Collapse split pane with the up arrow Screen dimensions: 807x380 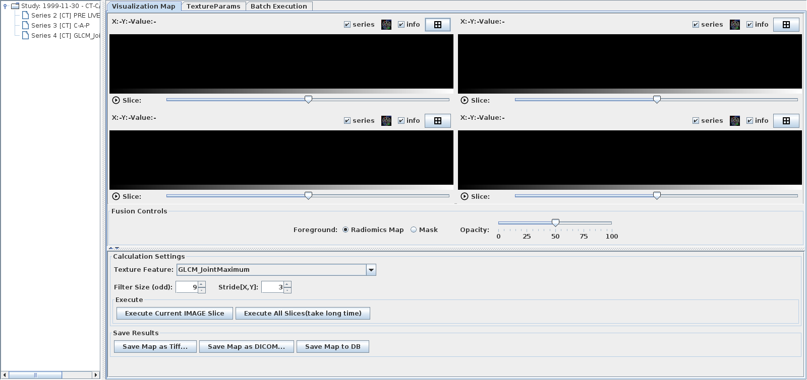click(111, 248)
